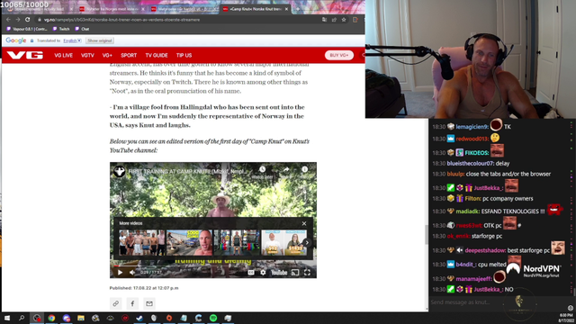
Task: Open the Windows Start menu
Action: point(7,318)
